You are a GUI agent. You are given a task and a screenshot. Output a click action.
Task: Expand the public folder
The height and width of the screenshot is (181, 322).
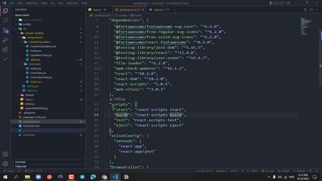click(27, 24)
